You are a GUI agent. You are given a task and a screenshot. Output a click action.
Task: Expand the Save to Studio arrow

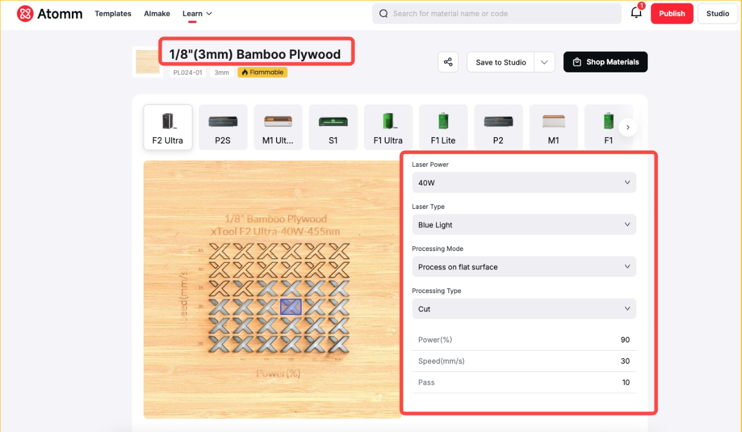click(544, 62)
